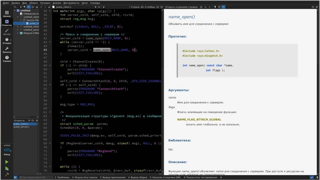
Task: Collapse the Source Files folder
Action: pyautogui.click(x=21, y=20)
